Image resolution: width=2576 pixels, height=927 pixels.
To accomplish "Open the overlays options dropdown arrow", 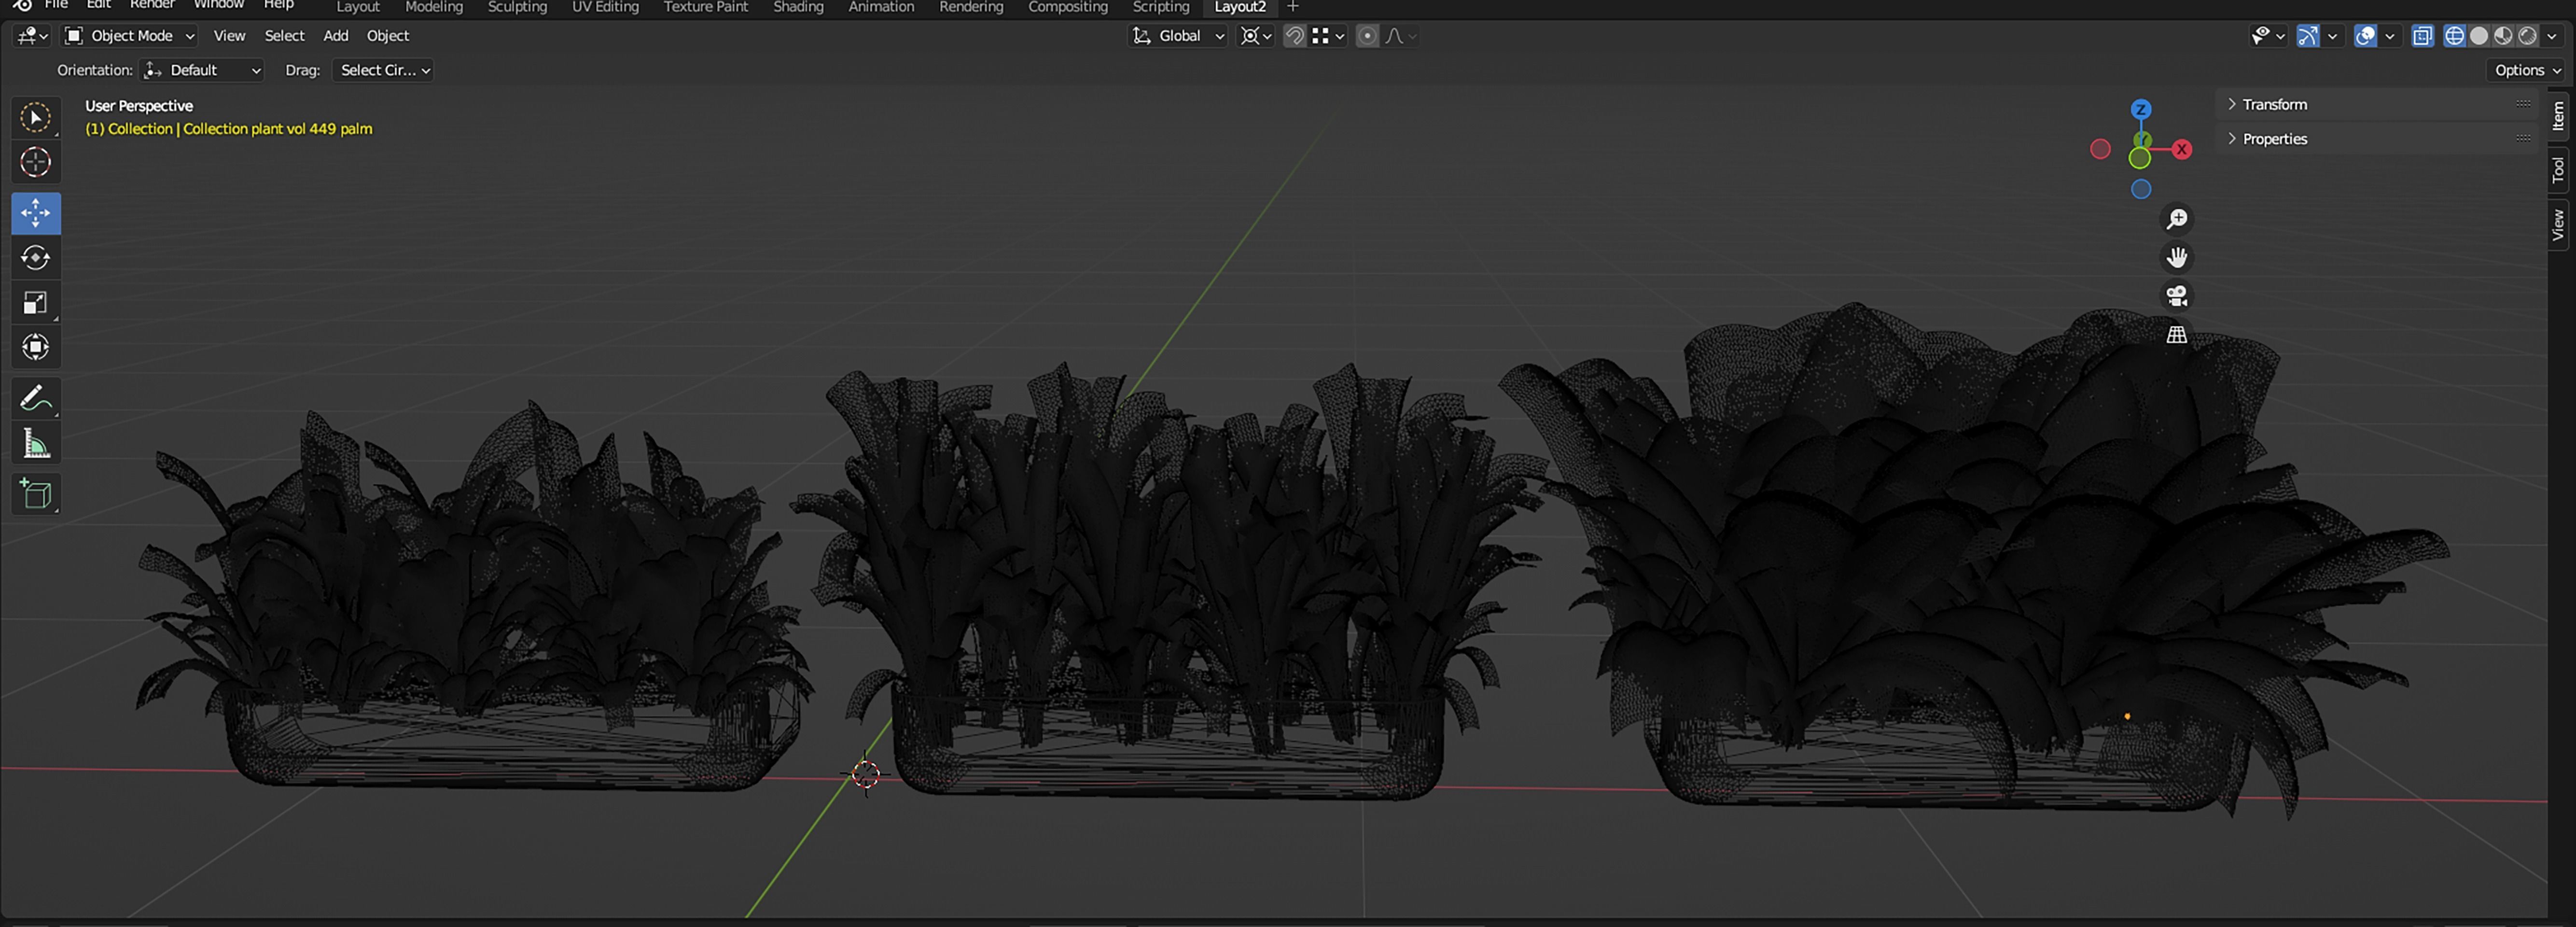I will click(2390, 36).
